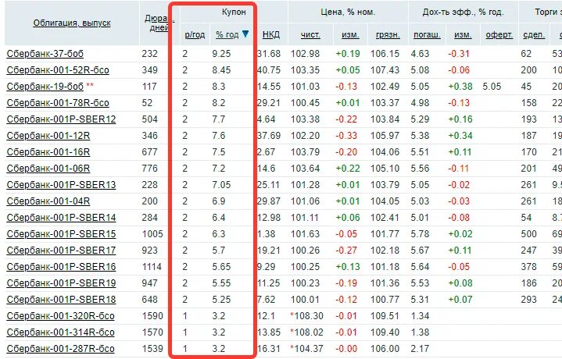Screen dimensions: 562x359
Task: Click Цена, % ном. group header
Action: [348, 12]
